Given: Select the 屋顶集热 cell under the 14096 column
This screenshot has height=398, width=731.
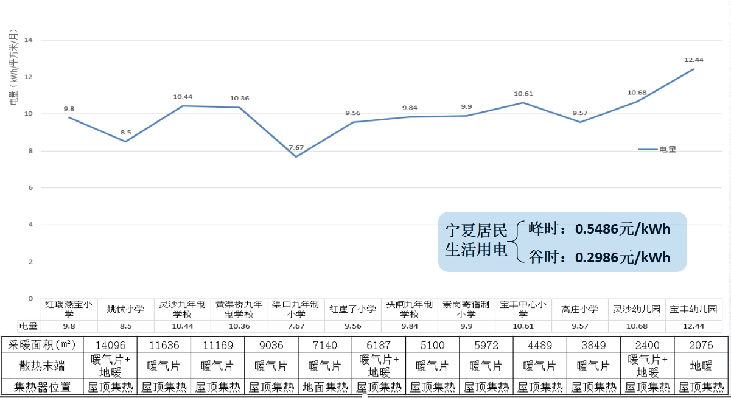Looking at the screenshot, I should (x=110, y=386).
